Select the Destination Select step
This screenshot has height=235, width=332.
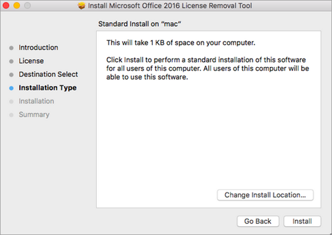point(48,74)
